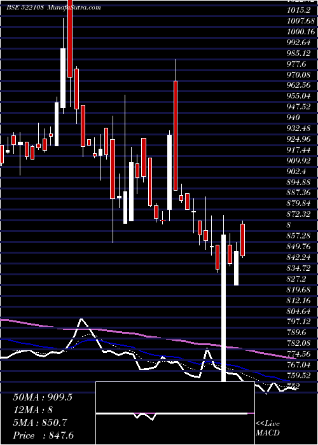Click the 924.96 price axis label

300,139
